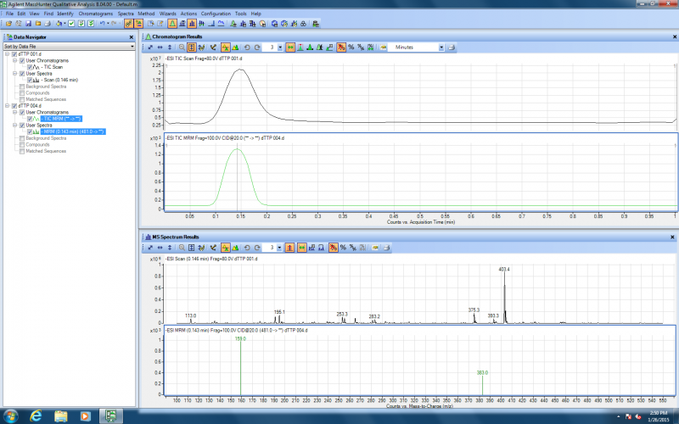
Task: Open Internet Explorer from the taskbar
Action: (x=36, y=416)
